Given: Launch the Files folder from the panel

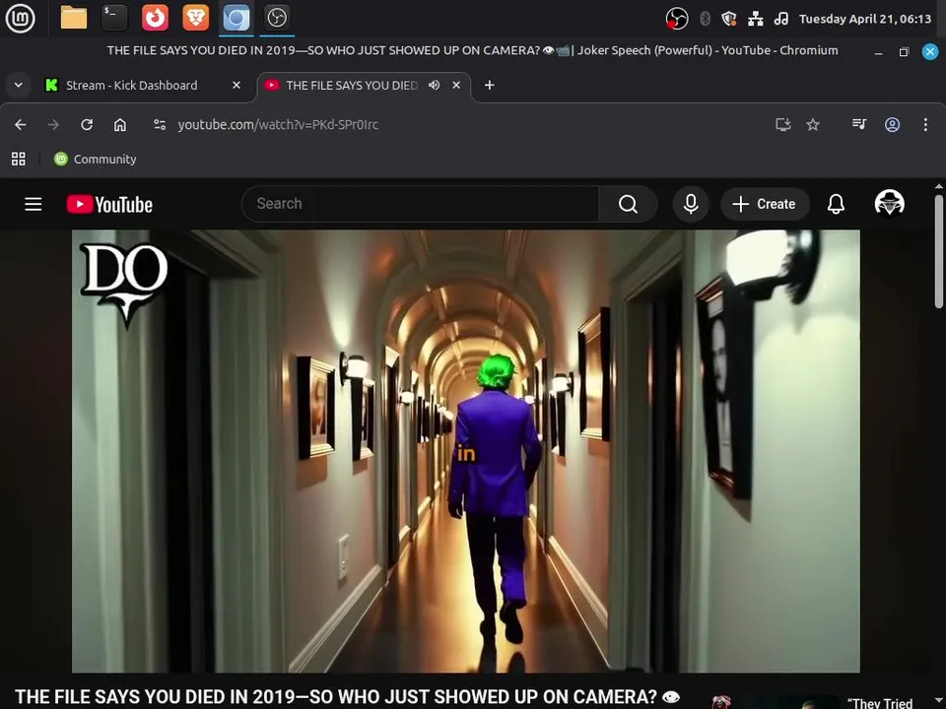Looking at the screenshot, I should (74, 18).
